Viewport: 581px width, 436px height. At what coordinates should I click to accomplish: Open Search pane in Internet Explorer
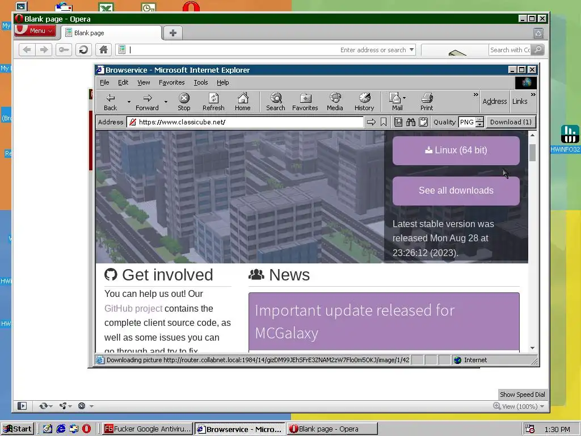pyautogui.click(x=276, y=102)
